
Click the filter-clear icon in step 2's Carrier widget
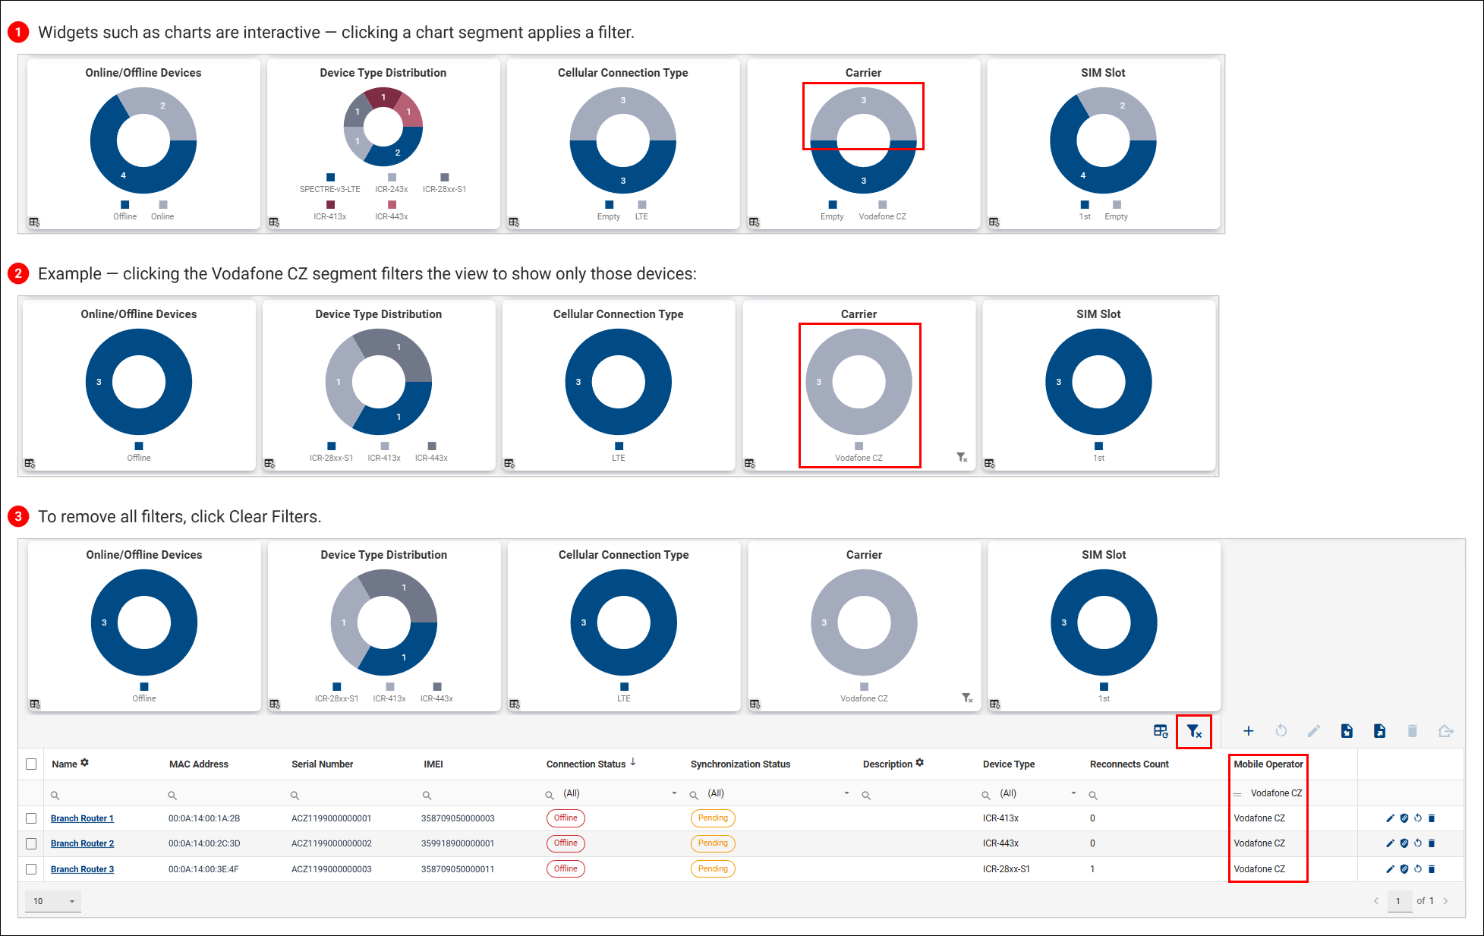pos(962,457)
